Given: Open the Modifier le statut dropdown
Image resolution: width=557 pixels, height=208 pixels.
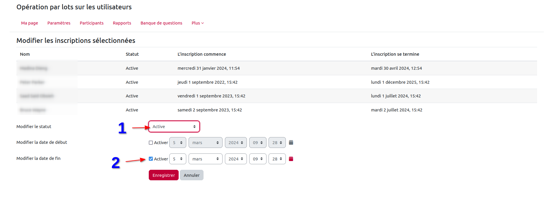Looking at the screenshot, I should pyautogui.click(x=174, y=127).
